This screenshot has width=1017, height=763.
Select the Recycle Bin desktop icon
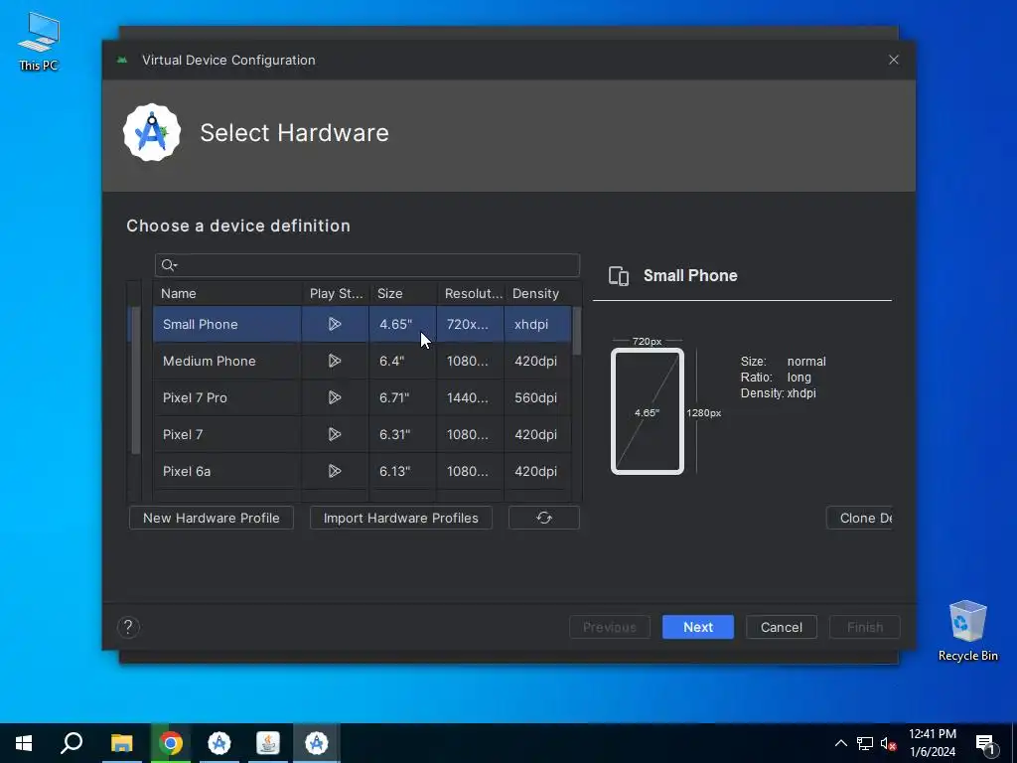point(967,631)
